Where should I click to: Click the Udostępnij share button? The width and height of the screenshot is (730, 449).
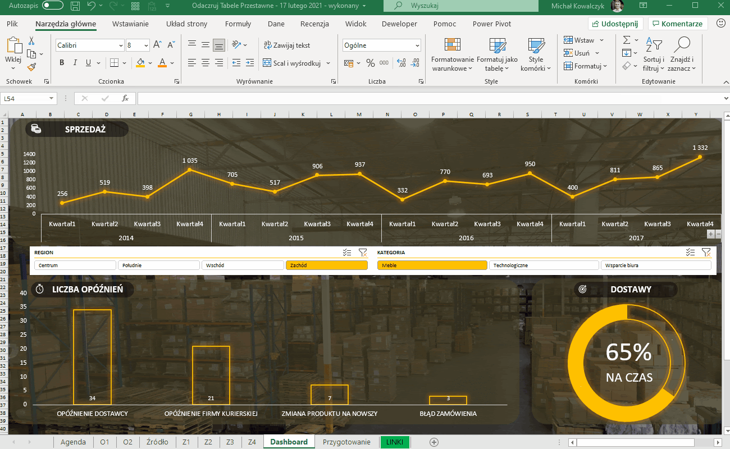point(615,24)
